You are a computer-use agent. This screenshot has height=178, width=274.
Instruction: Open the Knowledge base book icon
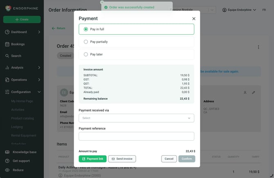(x=7, y=152)
